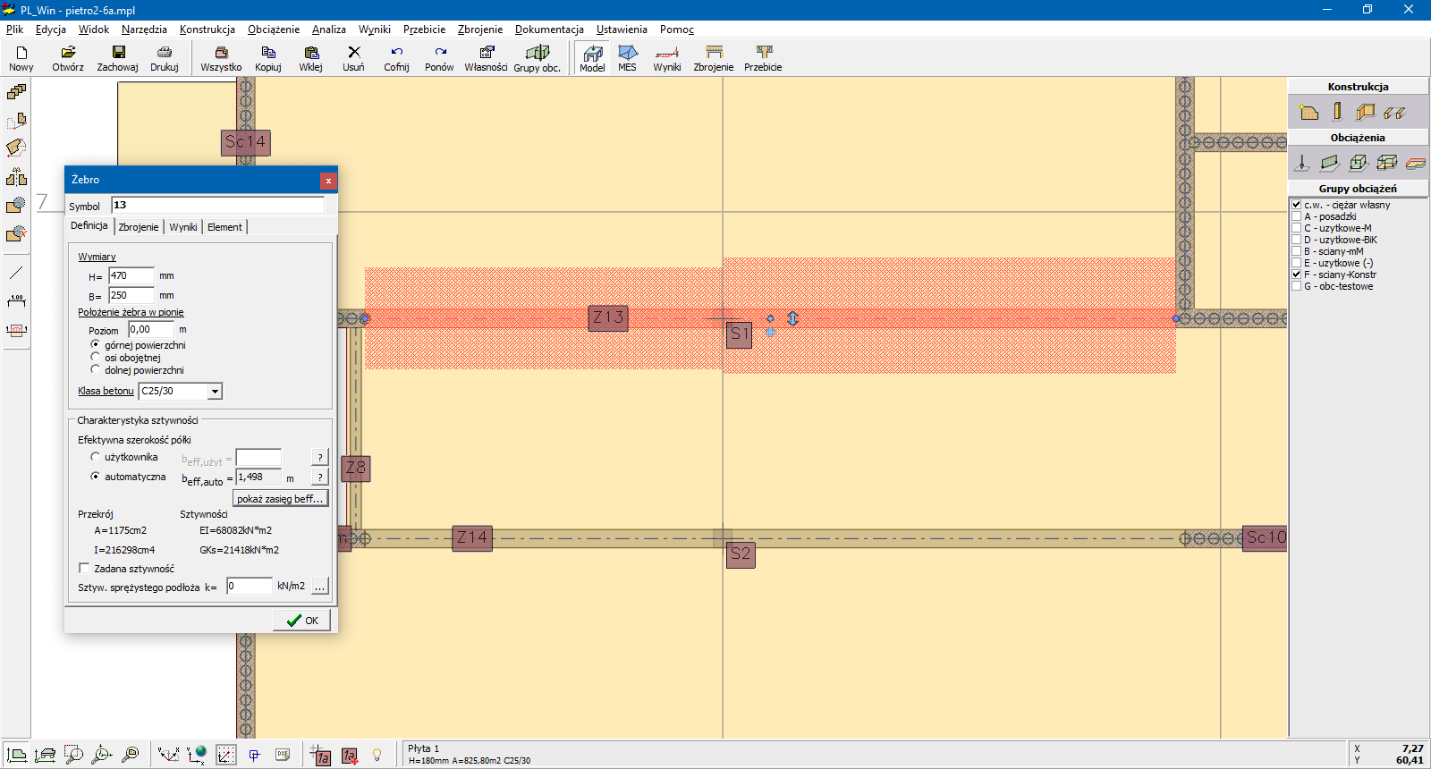Viewport: 1431px width, 769px height.
Task: Enable G - obc-testowe load group
Action: (x=1297, y=286)
